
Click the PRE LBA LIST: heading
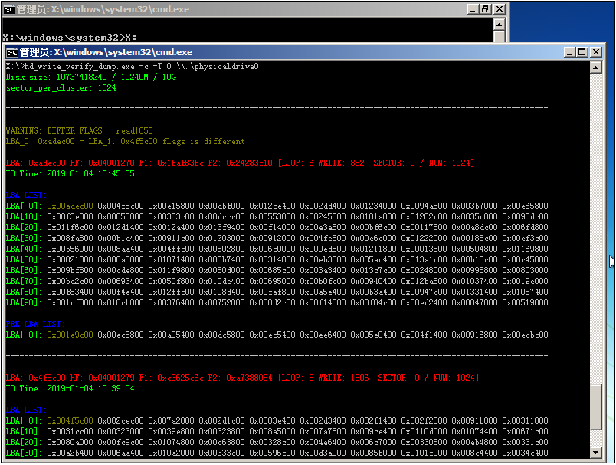[35, 324]
